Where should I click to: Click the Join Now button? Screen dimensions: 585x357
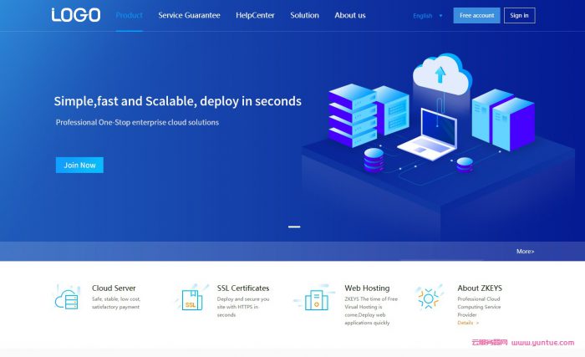(79, 165)
